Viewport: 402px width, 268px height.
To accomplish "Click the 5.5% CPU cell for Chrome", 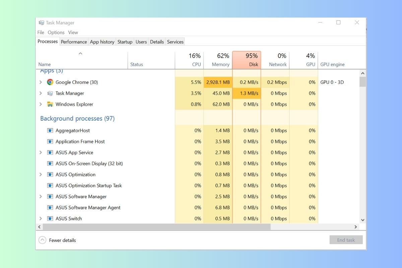I will coord(189,82).
